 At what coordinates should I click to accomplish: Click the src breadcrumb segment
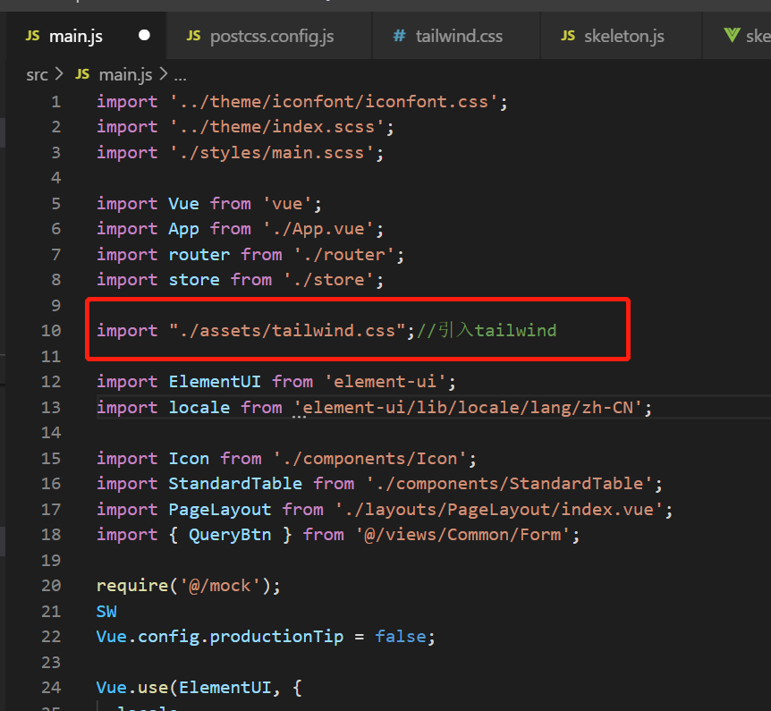tap(37, 75)
